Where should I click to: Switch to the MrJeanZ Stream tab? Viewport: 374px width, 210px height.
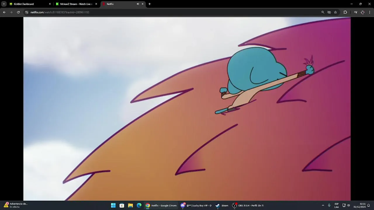[76, 4]
